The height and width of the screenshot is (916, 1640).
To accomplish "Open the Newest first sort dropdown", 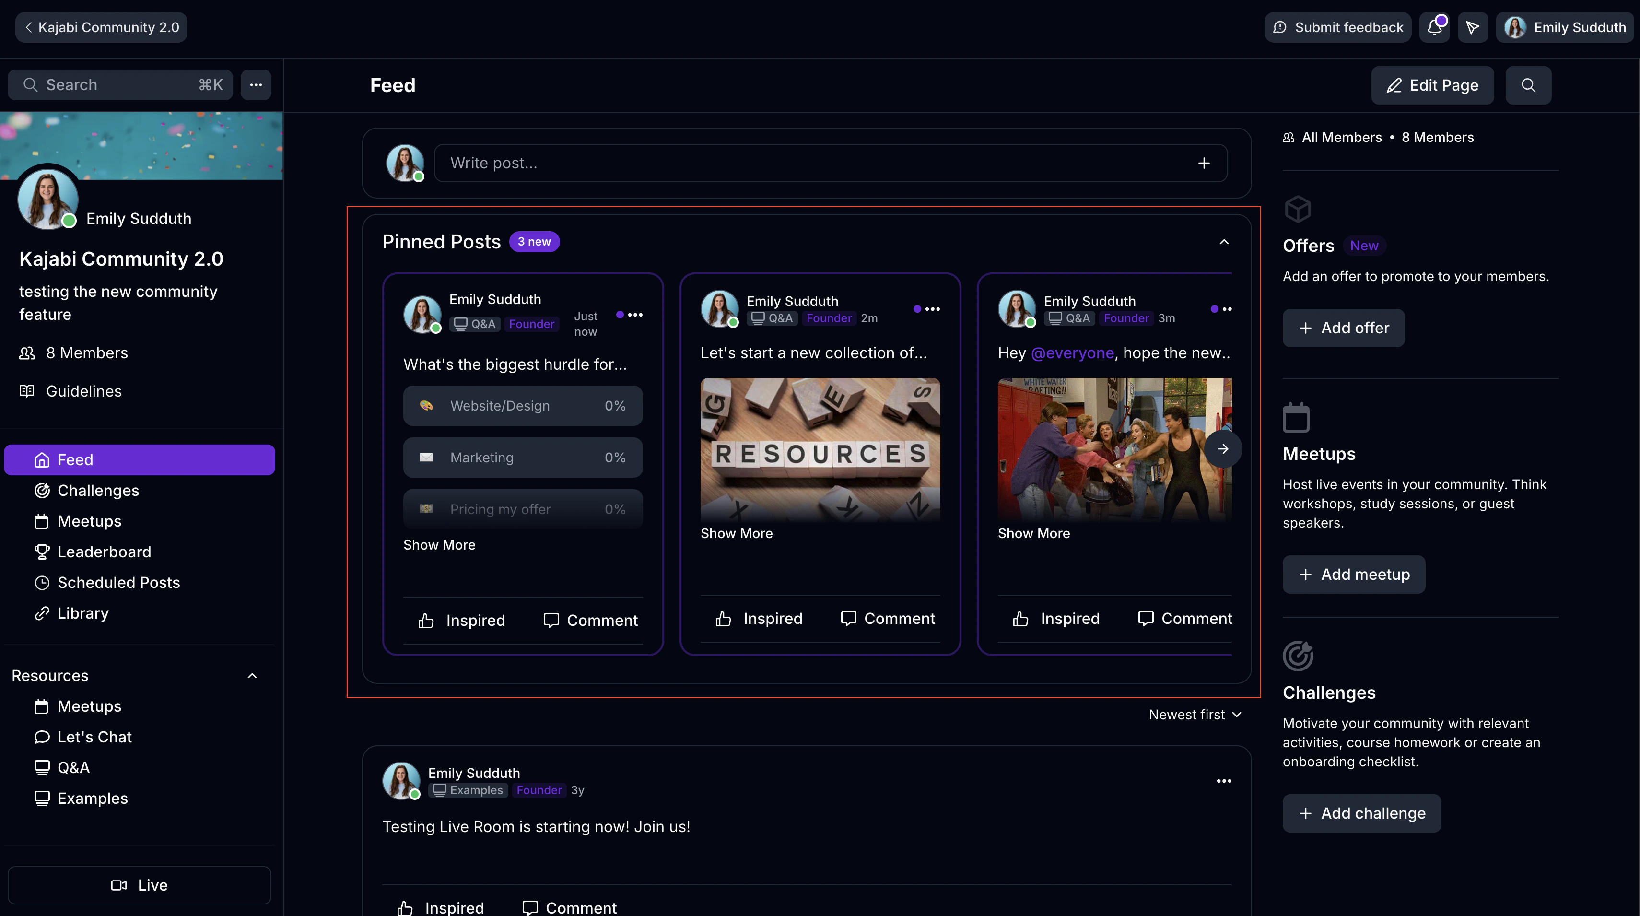I will pos(1195,714).
